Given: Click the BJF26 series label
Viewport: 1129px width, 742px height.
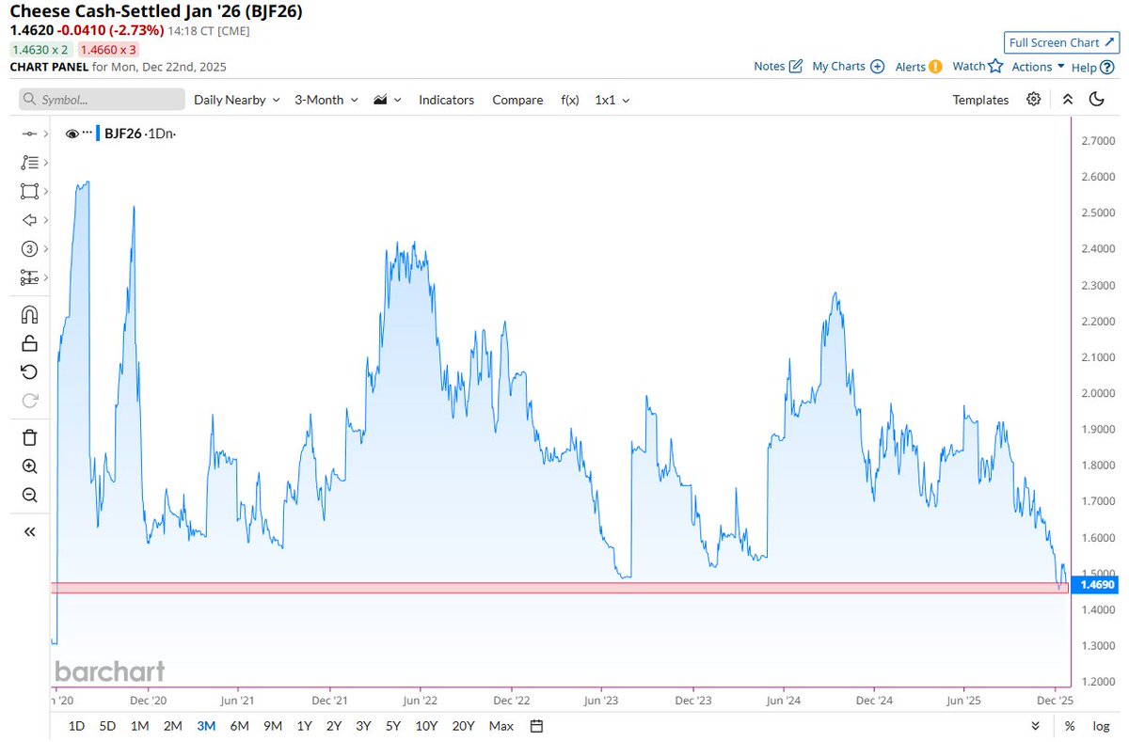Looking at the screenshot, I should (123, 134).
